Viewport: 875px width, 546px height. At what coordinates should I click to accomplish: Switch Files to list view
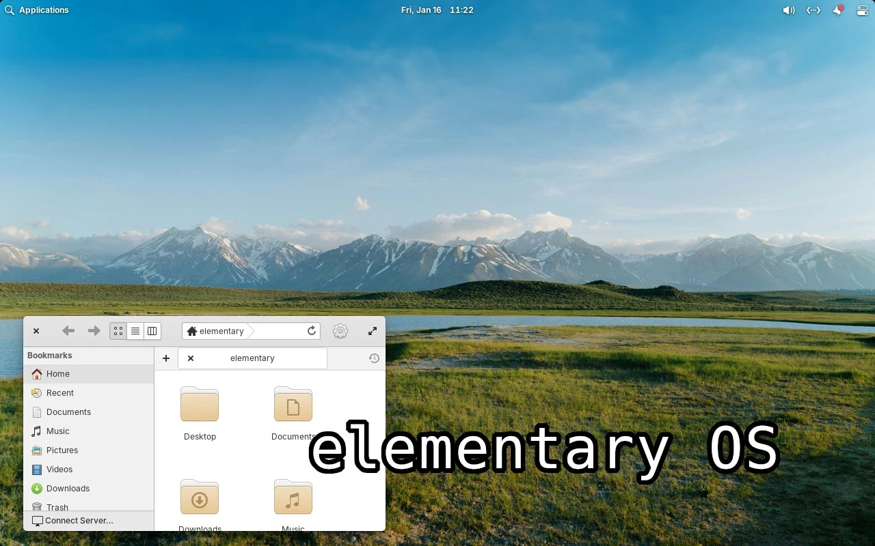pos(135,331)
